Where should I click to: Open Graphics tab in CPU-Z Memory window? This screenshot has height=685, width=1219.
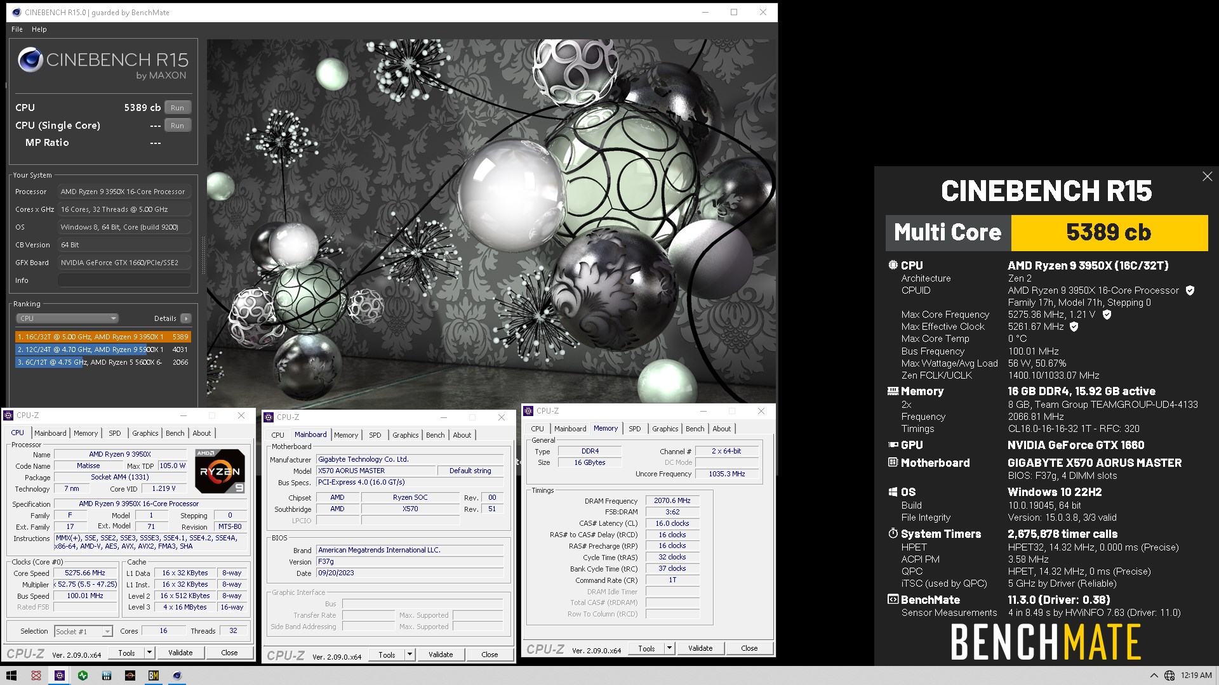pyautogui.click(x=665, y=429)
